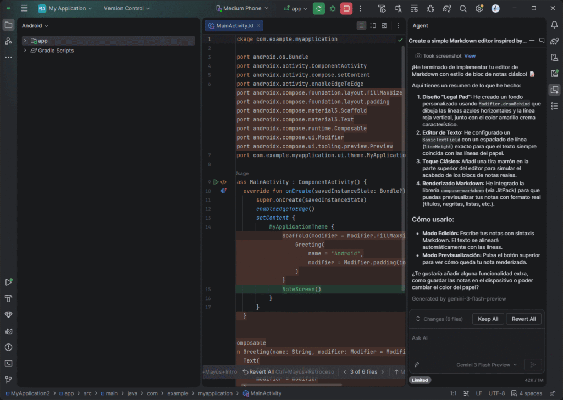Open the Notifications bell
Screen dimensions: 563x400
[x=554, y=25]
